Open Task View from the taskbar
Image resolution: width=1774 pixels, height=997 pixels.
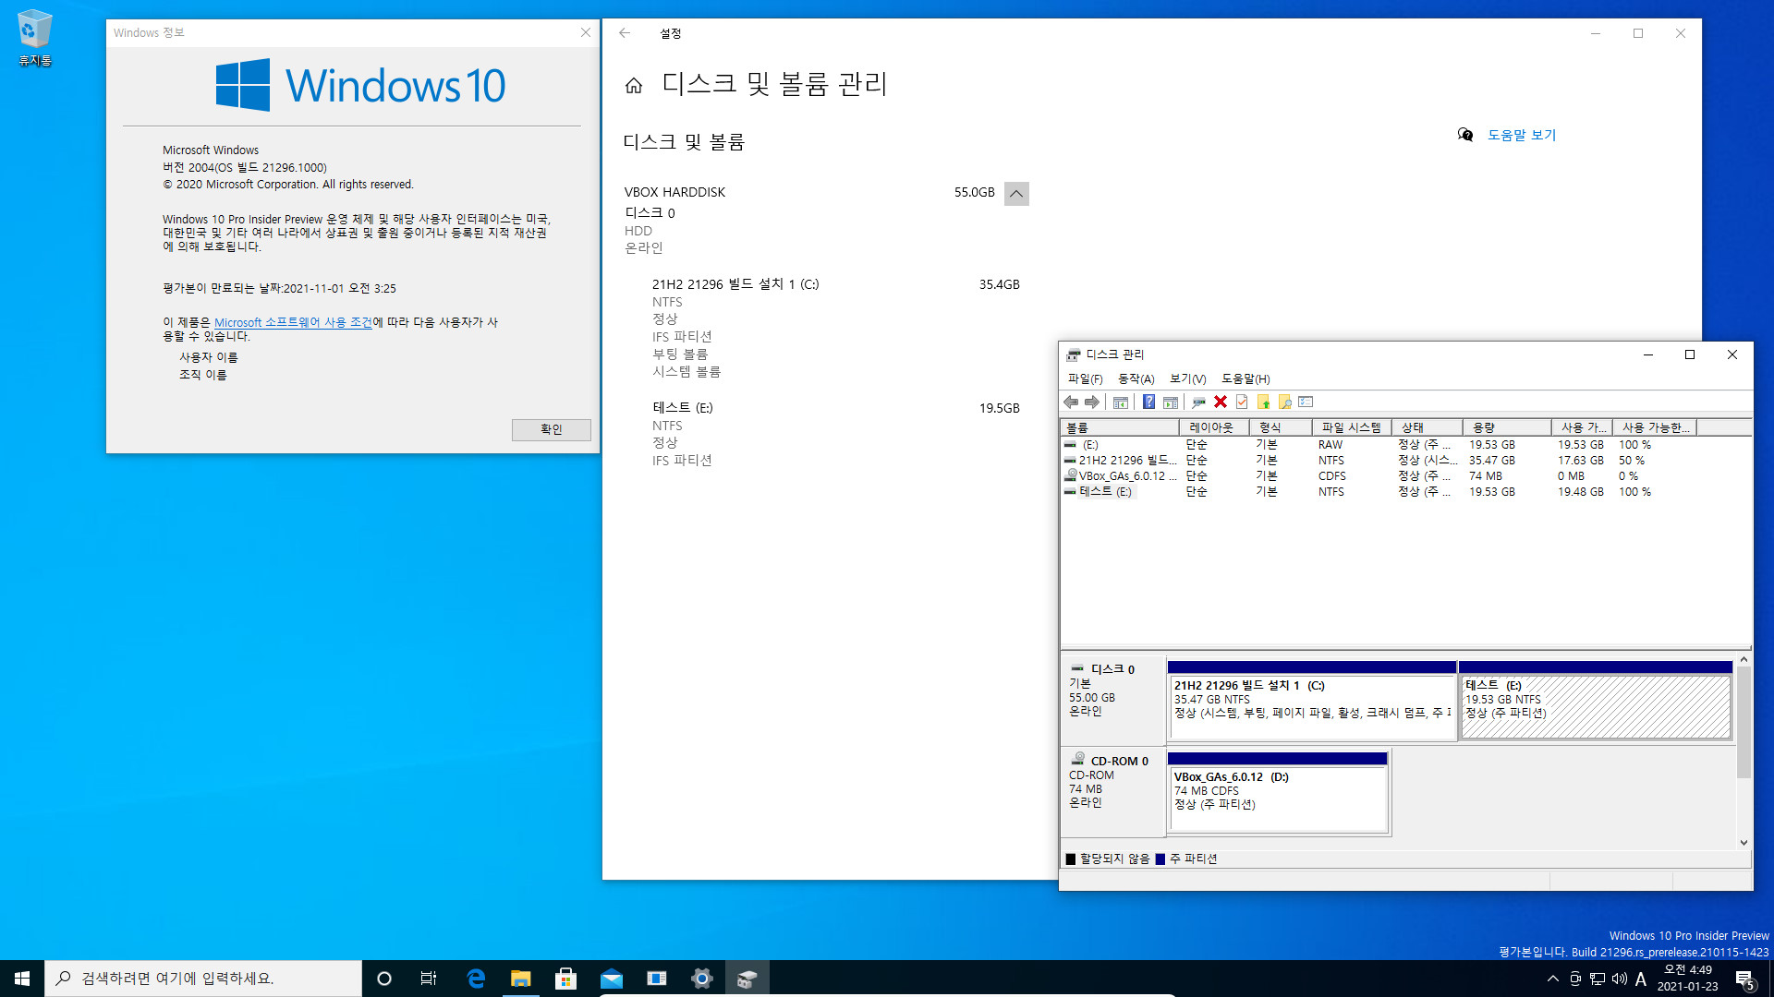point(429,979)
